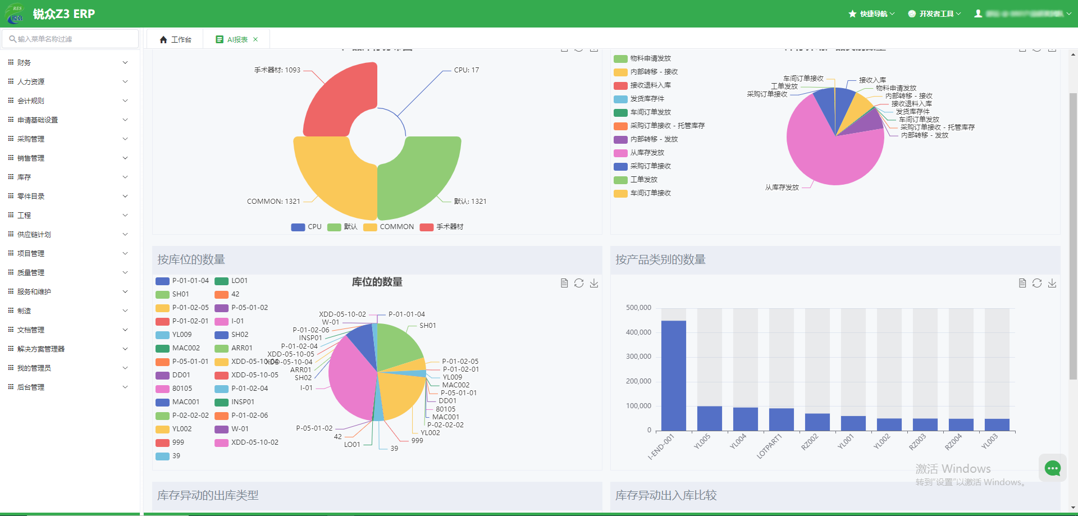This screenshot has width=1078, height=516.
Task: Toggle XDD-05-10-02 legend in location chart
Action: [246, 442]
